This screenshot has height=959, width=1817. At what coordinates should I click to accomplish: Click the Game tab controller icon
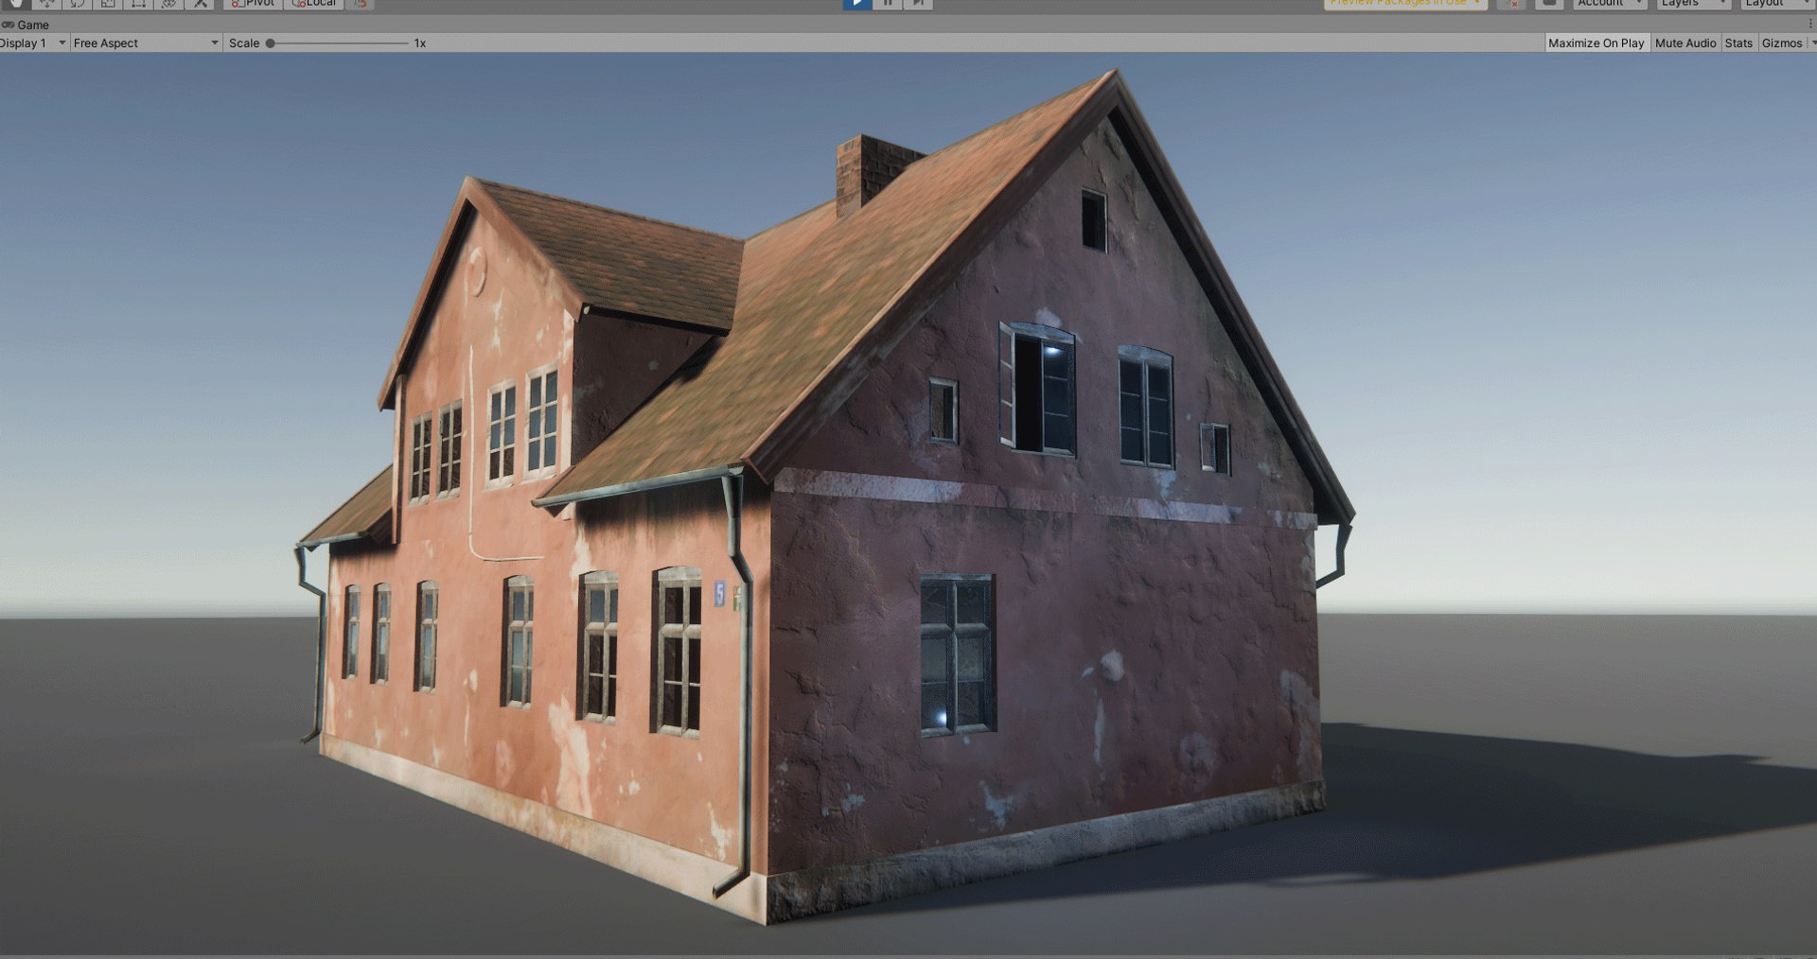[8, 25]
